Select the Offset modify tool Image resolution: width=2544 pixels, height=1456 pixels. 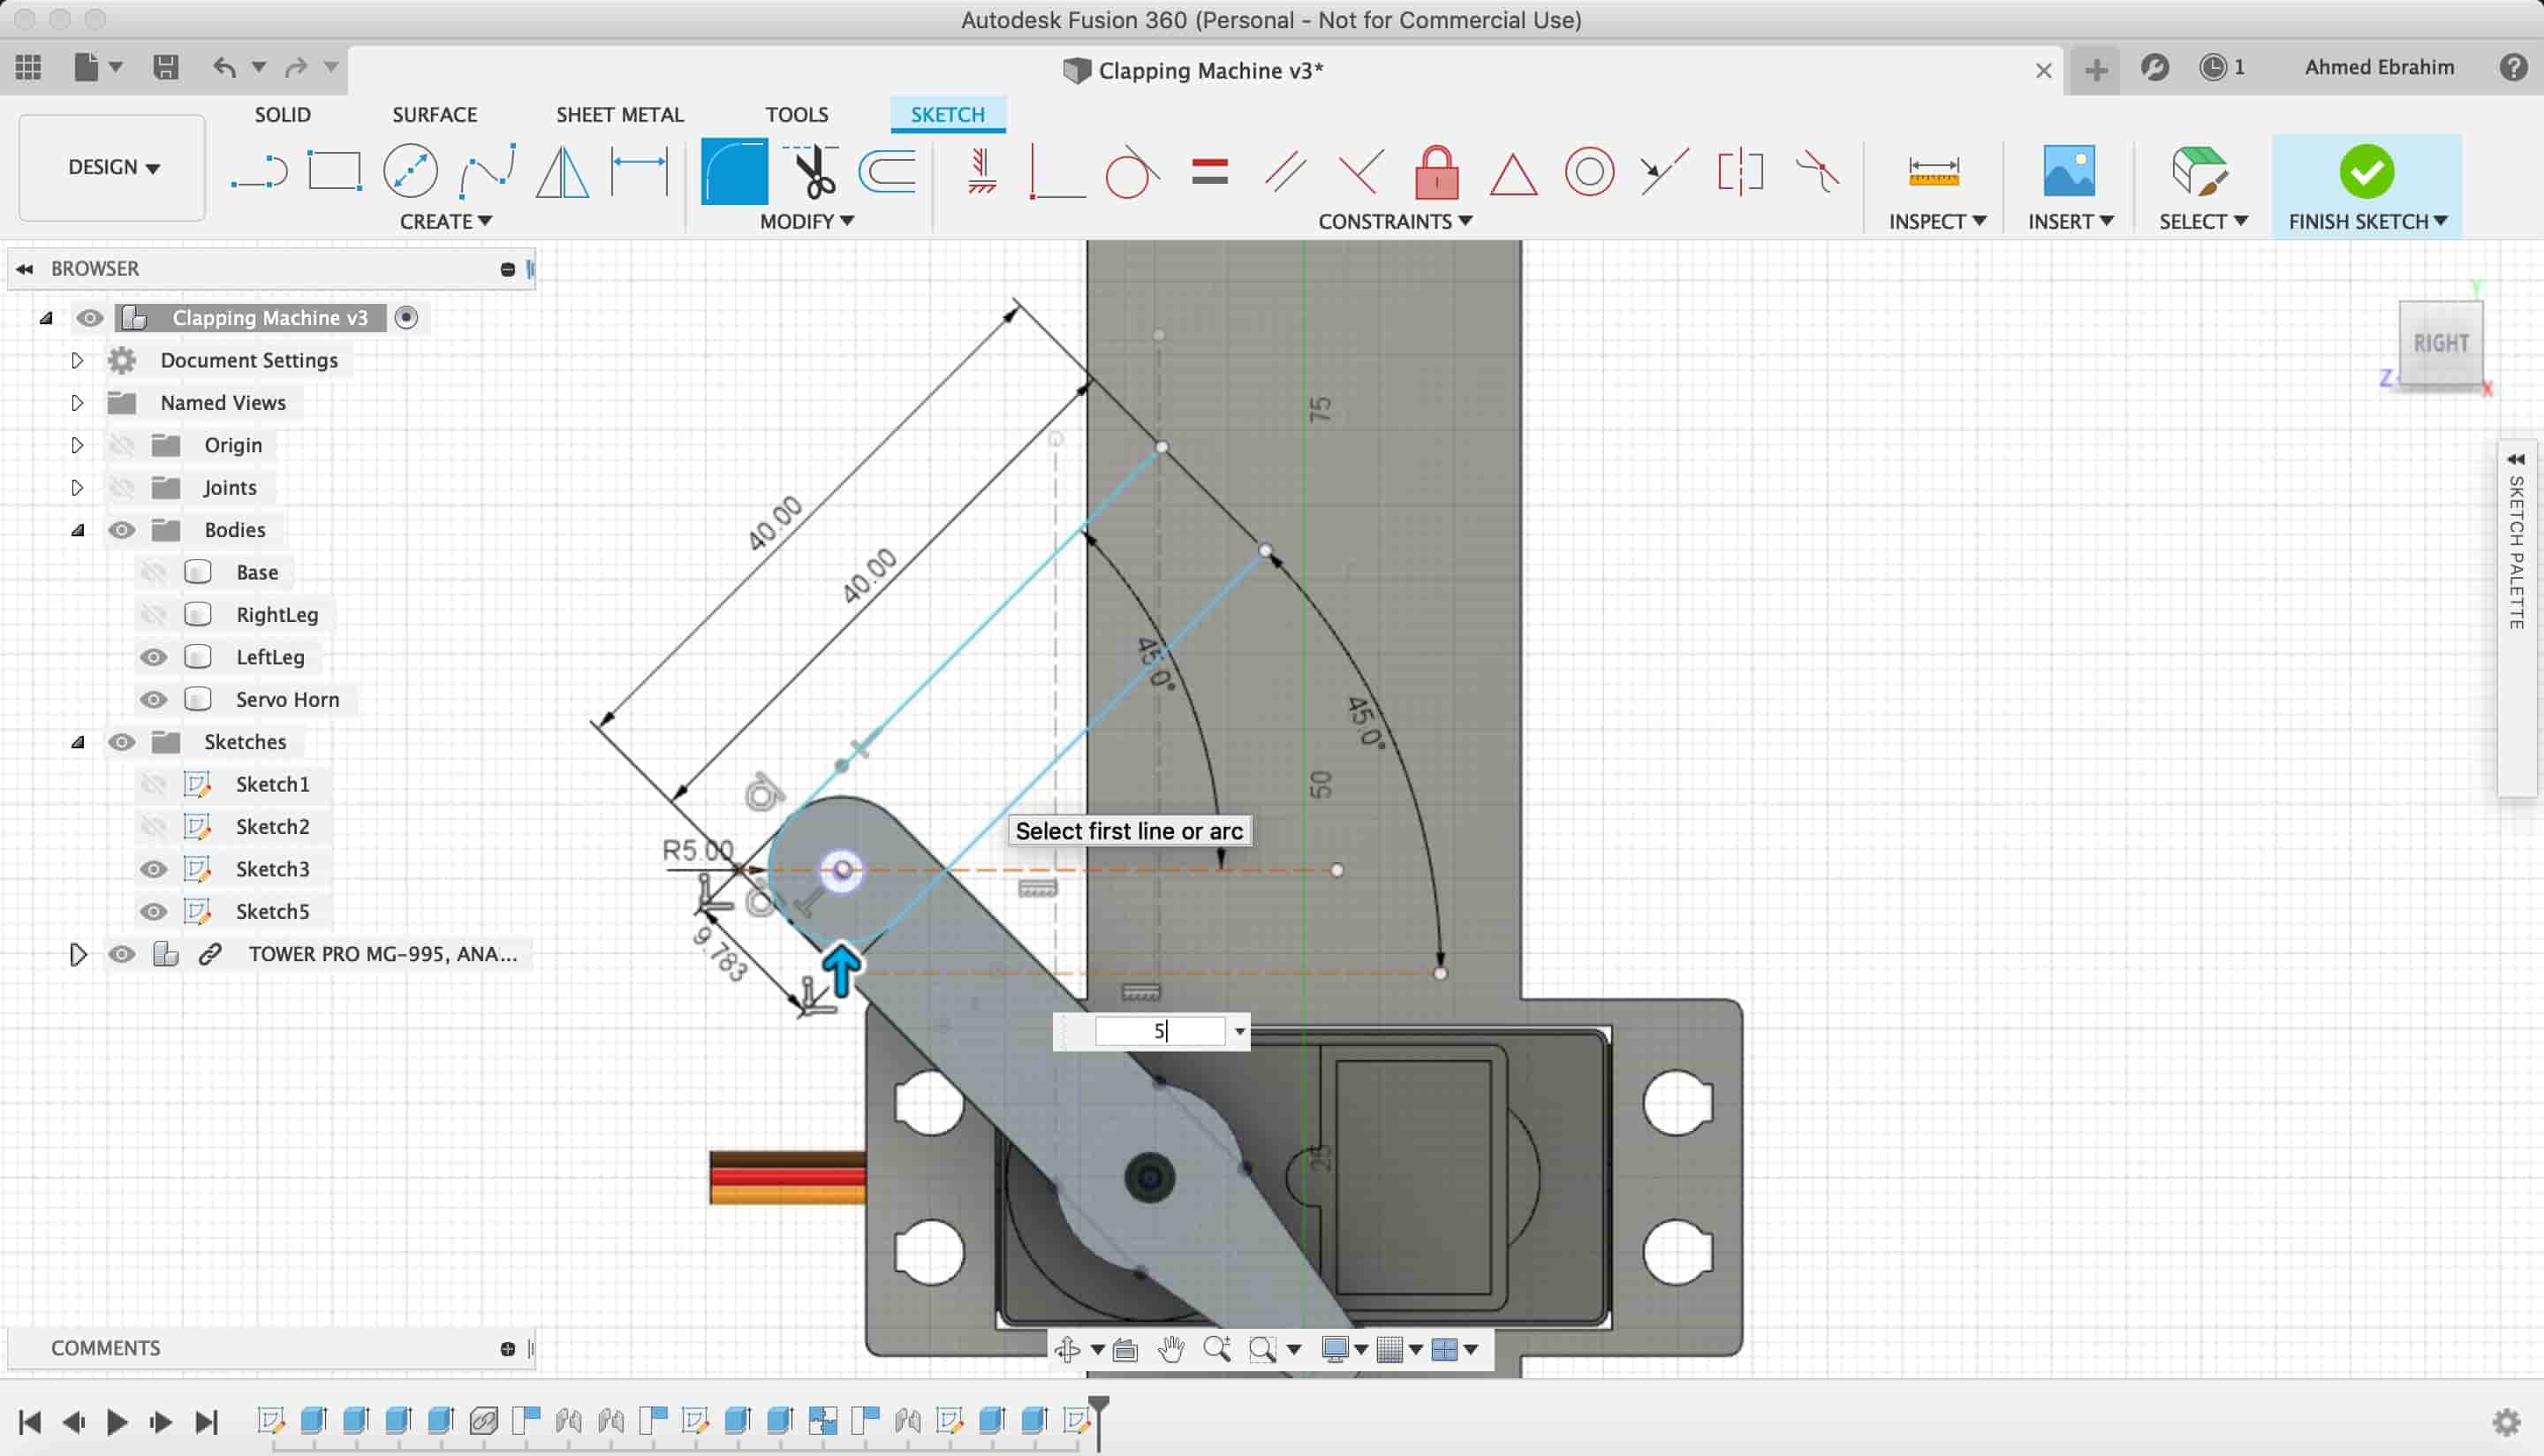point(887,171)
